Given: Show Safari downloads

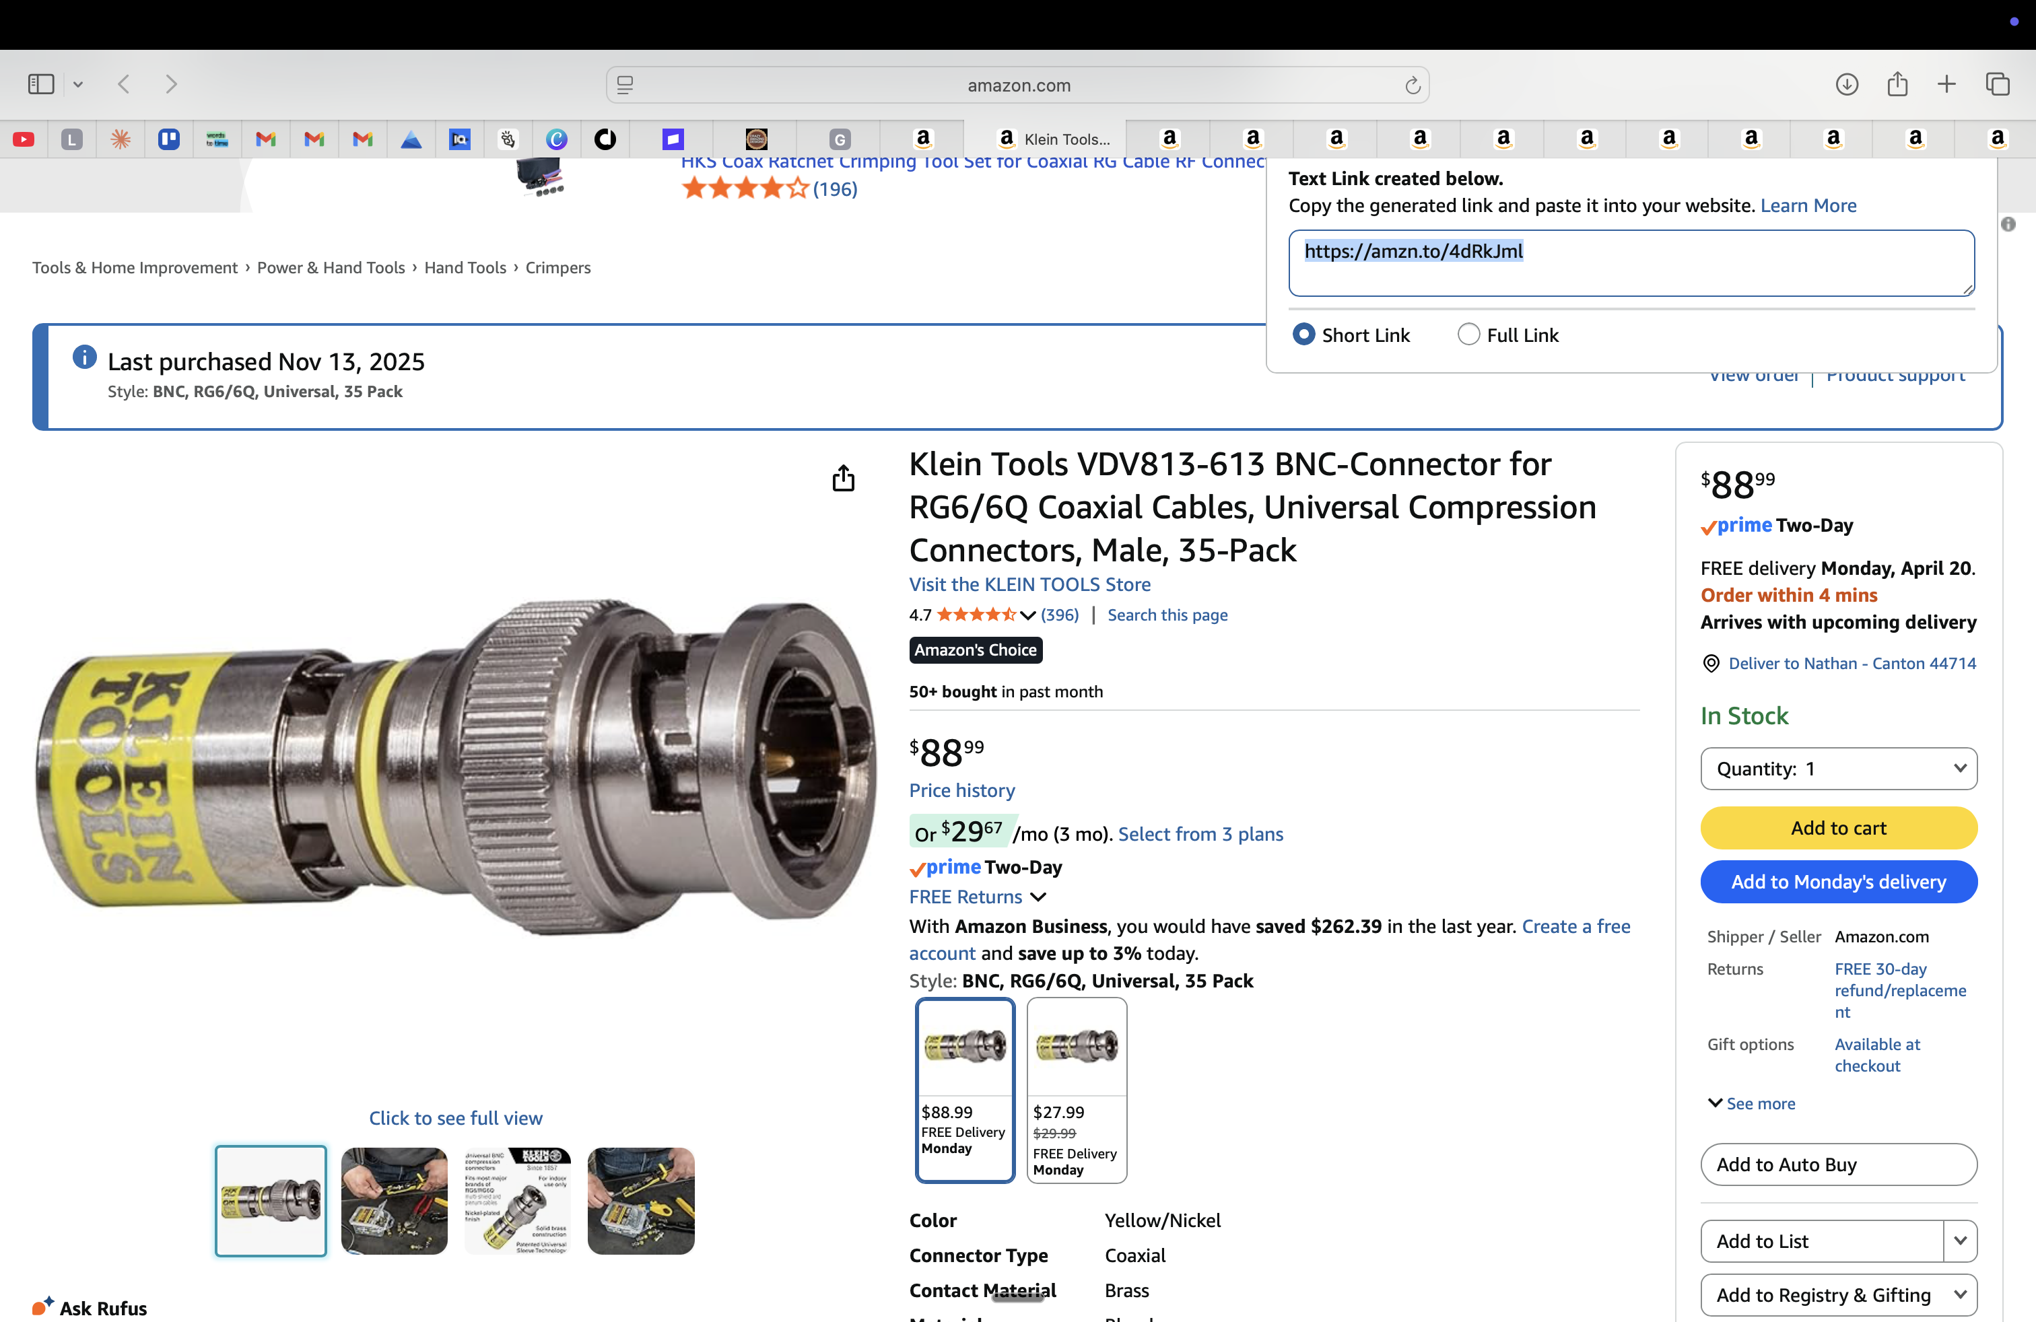Looking at the screenshot, I should (x=1847, y=83).
